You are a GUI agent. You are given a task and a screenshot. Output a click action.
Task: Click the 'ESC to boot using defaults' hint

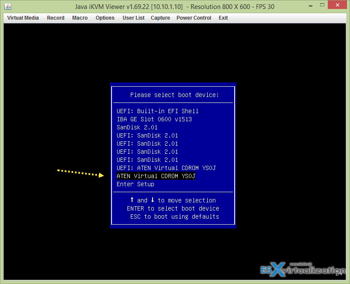click(174, 217)
